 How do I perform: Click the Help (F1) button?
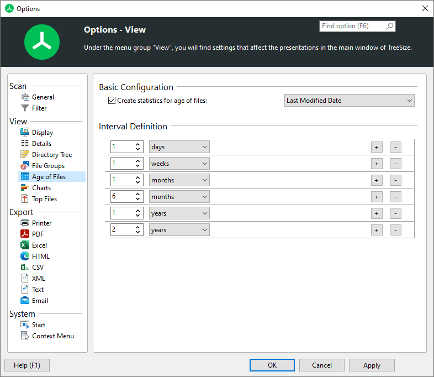coord(27,365)
